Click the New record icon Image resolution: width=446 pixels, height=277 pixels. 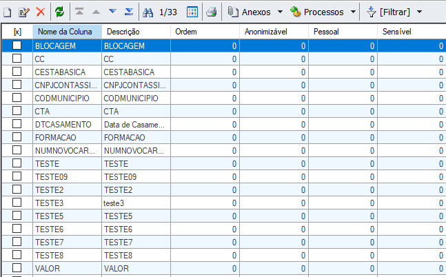click(x=7, y=12)
